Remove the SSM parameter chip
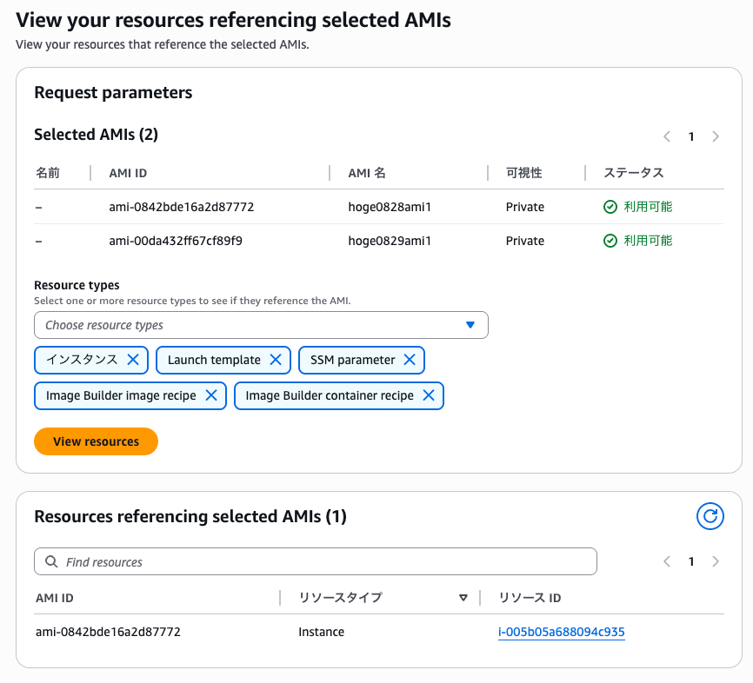Screen dimensions: 753x683 [x=410, y=360]
